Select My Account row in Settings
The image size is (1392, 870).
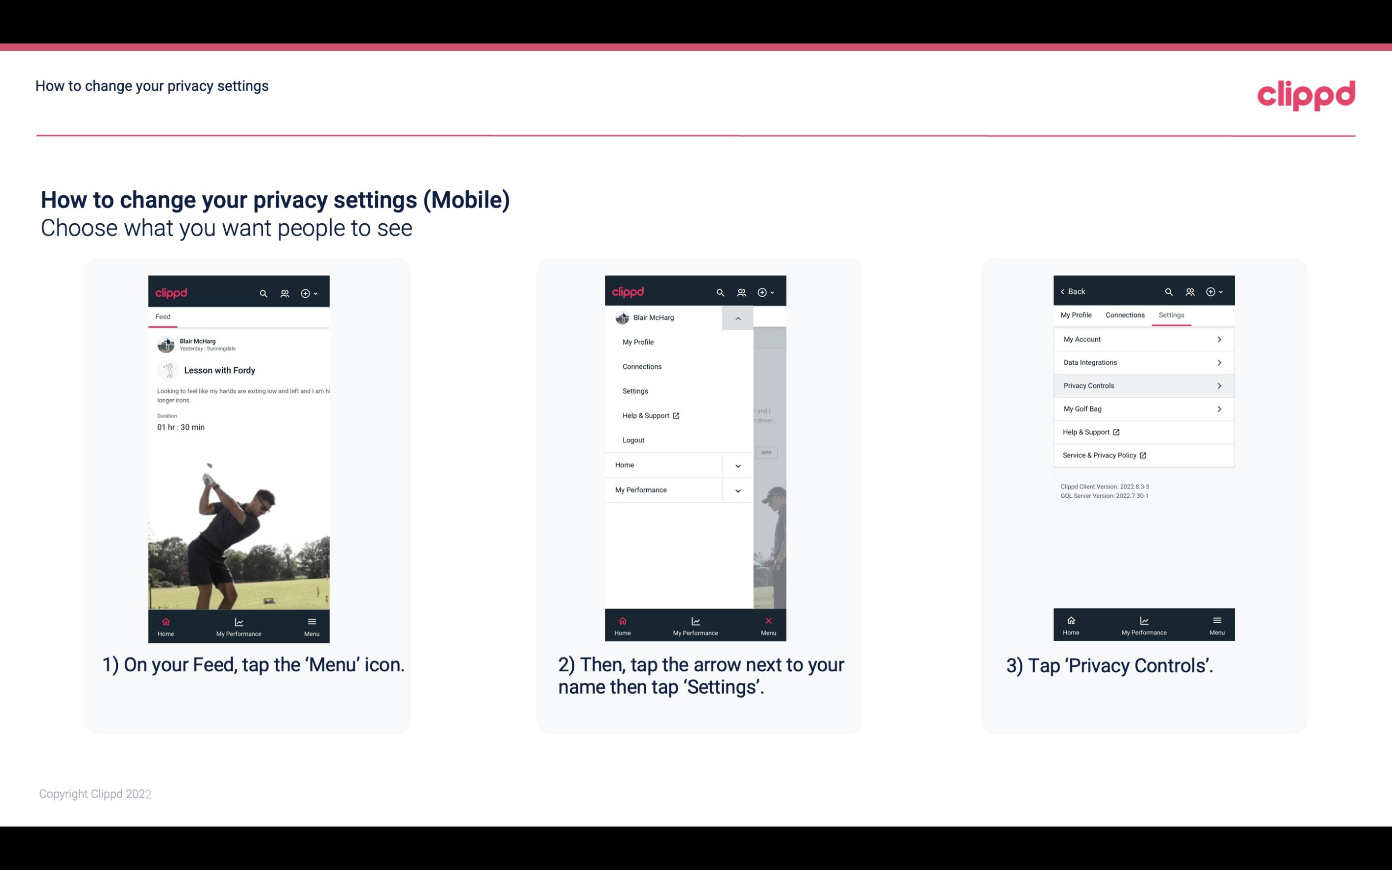(1143, 339)
